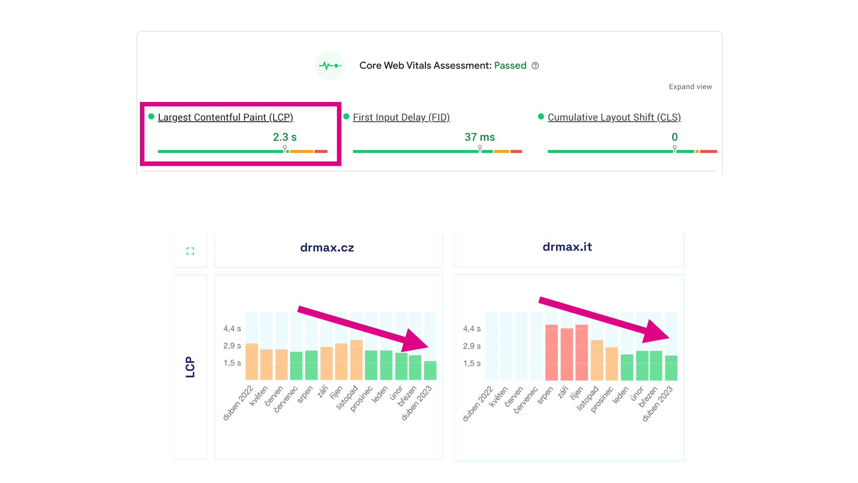
Task: Click the 2.3 s LCP value
Action: (x=285, y=137)
